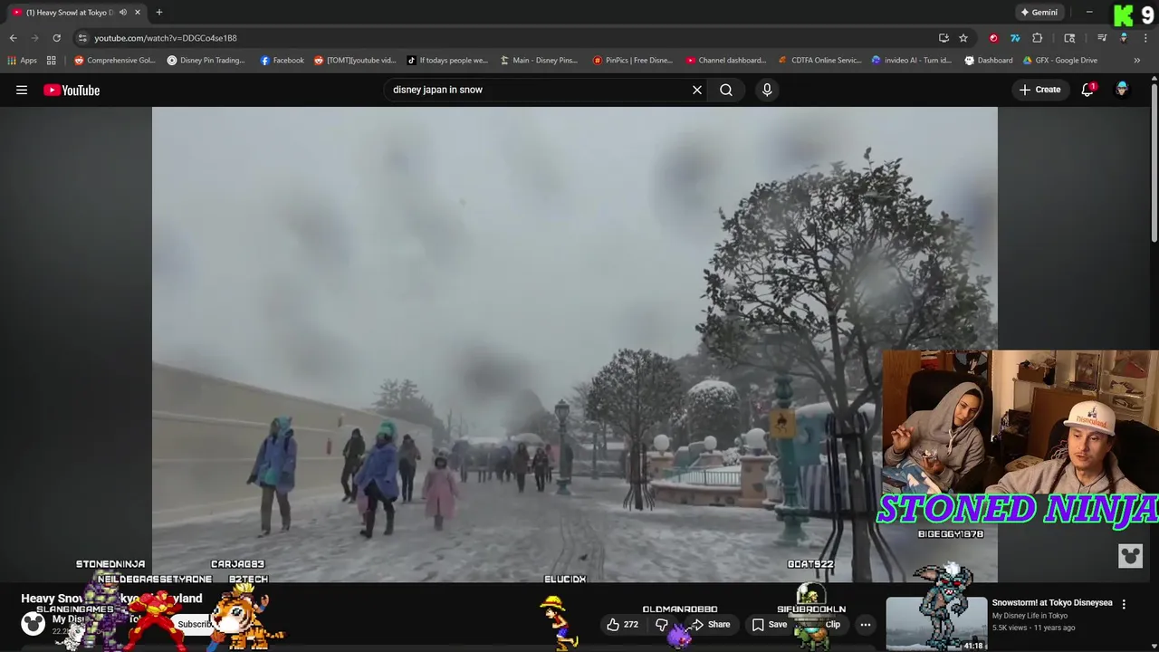
Task: Open a new tab with the plus
Action: (x=159, y=13)
